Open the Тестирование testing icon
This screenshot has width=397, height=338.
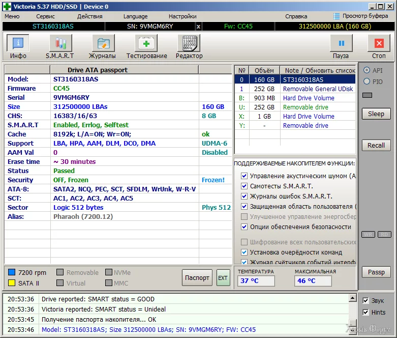[146, 43]
